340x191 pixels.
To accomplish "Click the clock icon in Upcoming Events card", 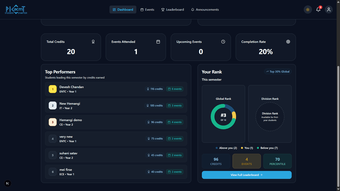I will coord(223,42).
